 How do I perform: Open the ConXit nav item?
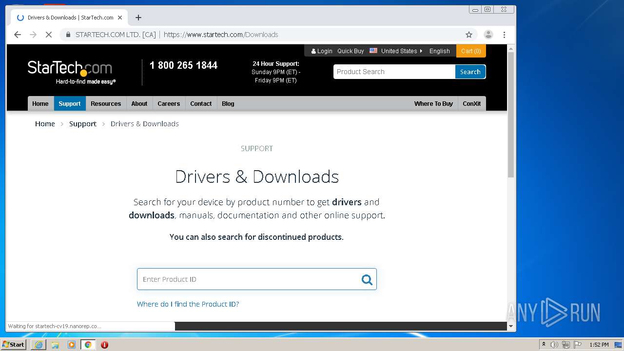click(x=472, y=103)
